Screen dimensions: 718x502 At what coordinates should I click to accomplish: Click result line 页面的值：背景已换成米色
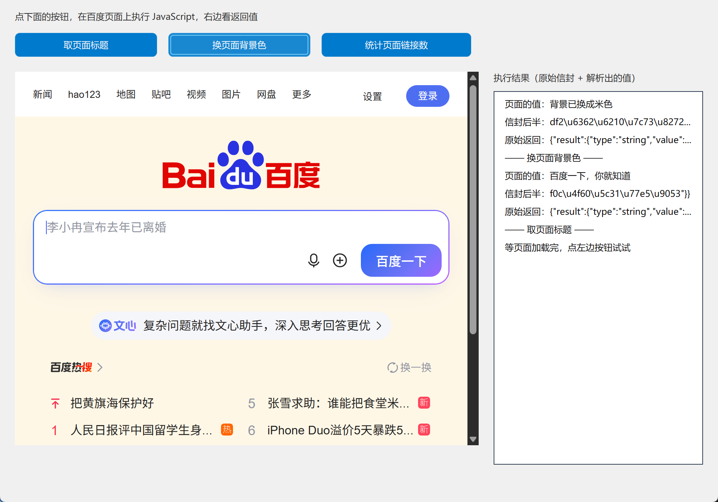point(558,104)
